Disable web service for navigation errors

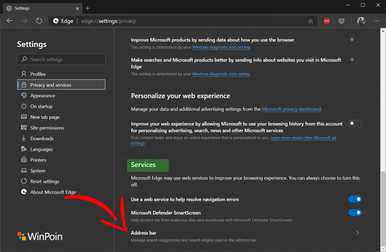pyautogui.click(x=355, y=199)
